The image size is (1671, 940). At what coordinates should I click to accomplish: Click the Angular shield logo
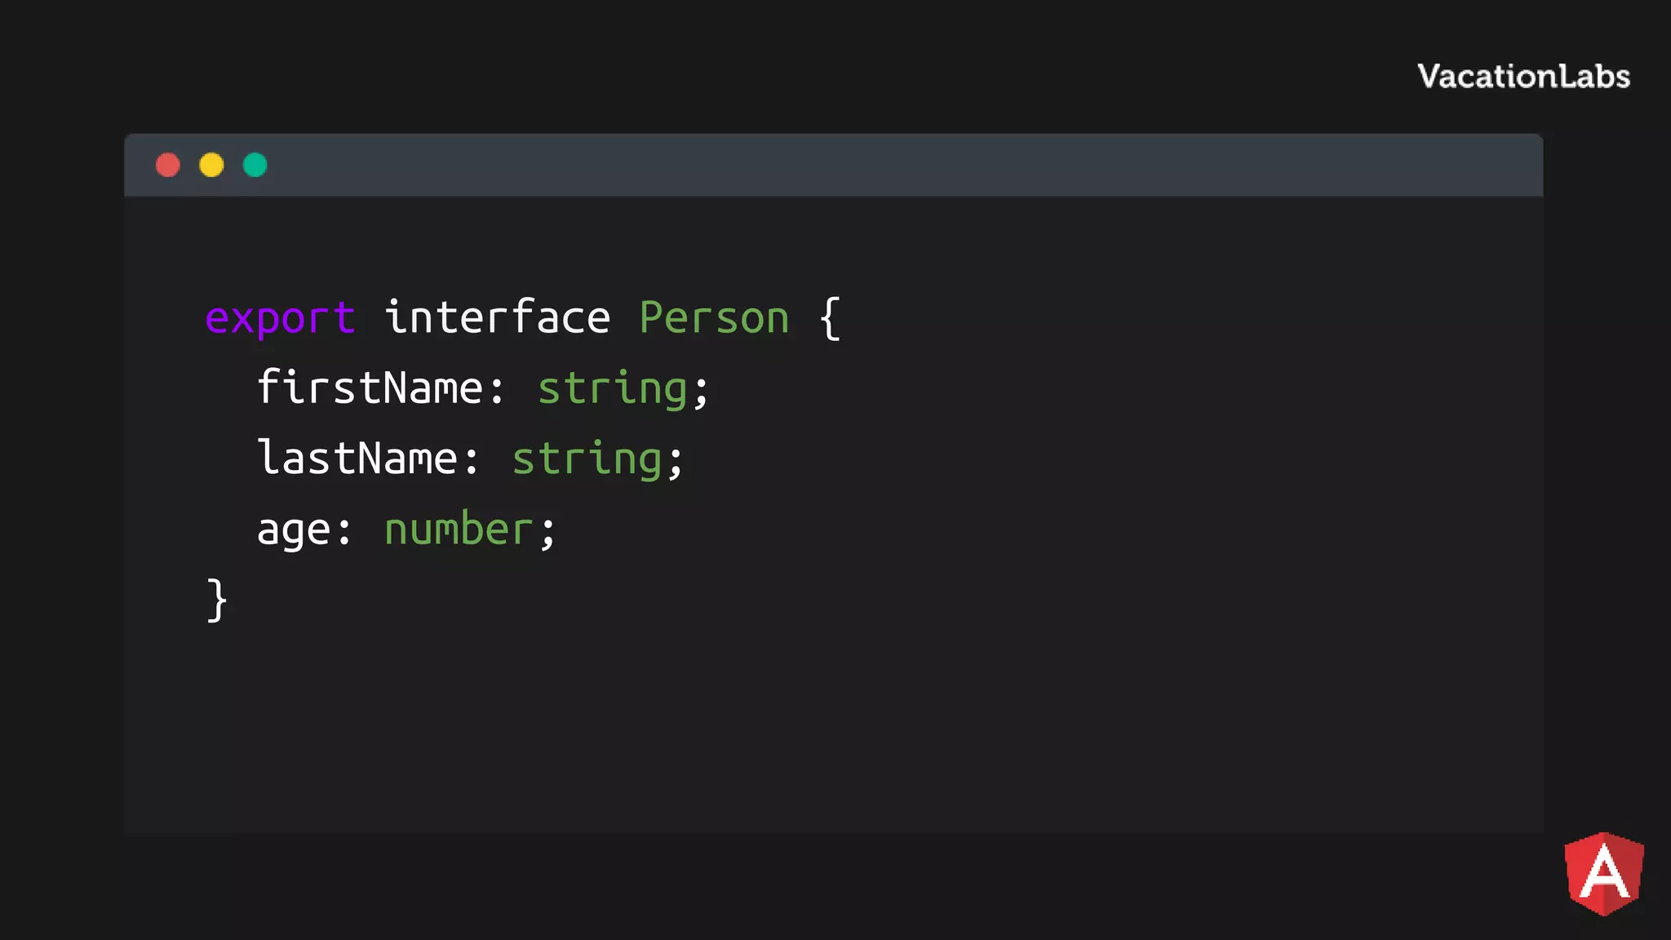click(1603, 874)
